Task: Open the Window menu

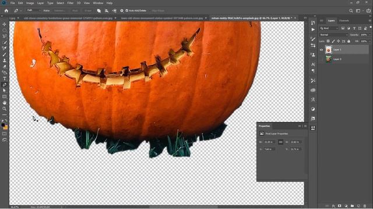Action: coord(98,3)
